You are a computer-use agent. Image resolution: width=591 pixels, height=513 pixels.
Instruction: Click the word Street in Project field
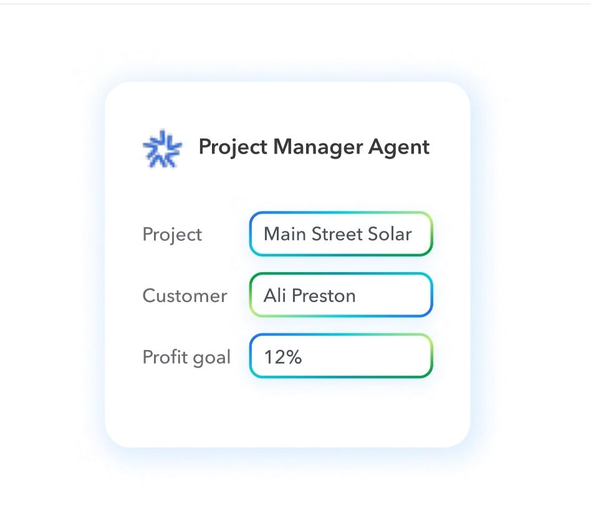(337, 234)
